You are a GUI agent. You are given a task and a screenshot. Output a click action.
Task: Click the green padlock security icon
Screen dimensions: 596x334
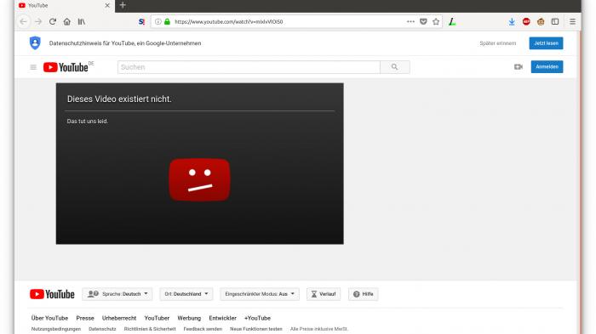point(167,21)
